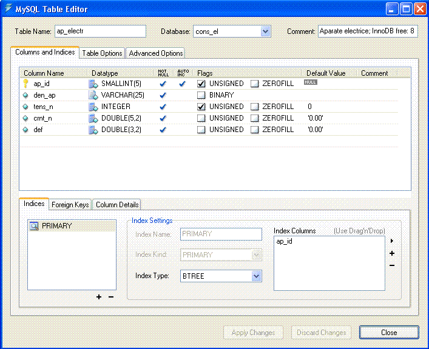Click the datatype icon for VARCHAR(25)
This screenshot has width=429, height=349.
tap(93, 95)
